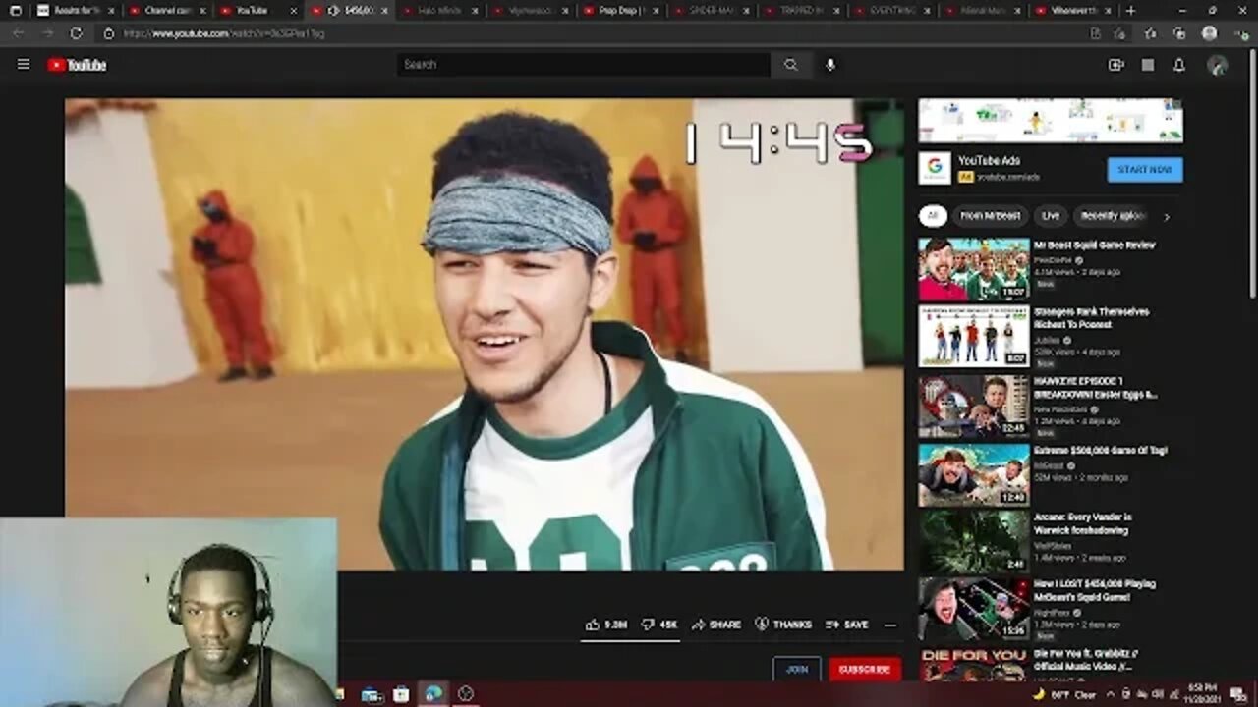This screenshot has width=1258, height=707.
Task: Open browser collections icon
Action: click(1179, 33)
